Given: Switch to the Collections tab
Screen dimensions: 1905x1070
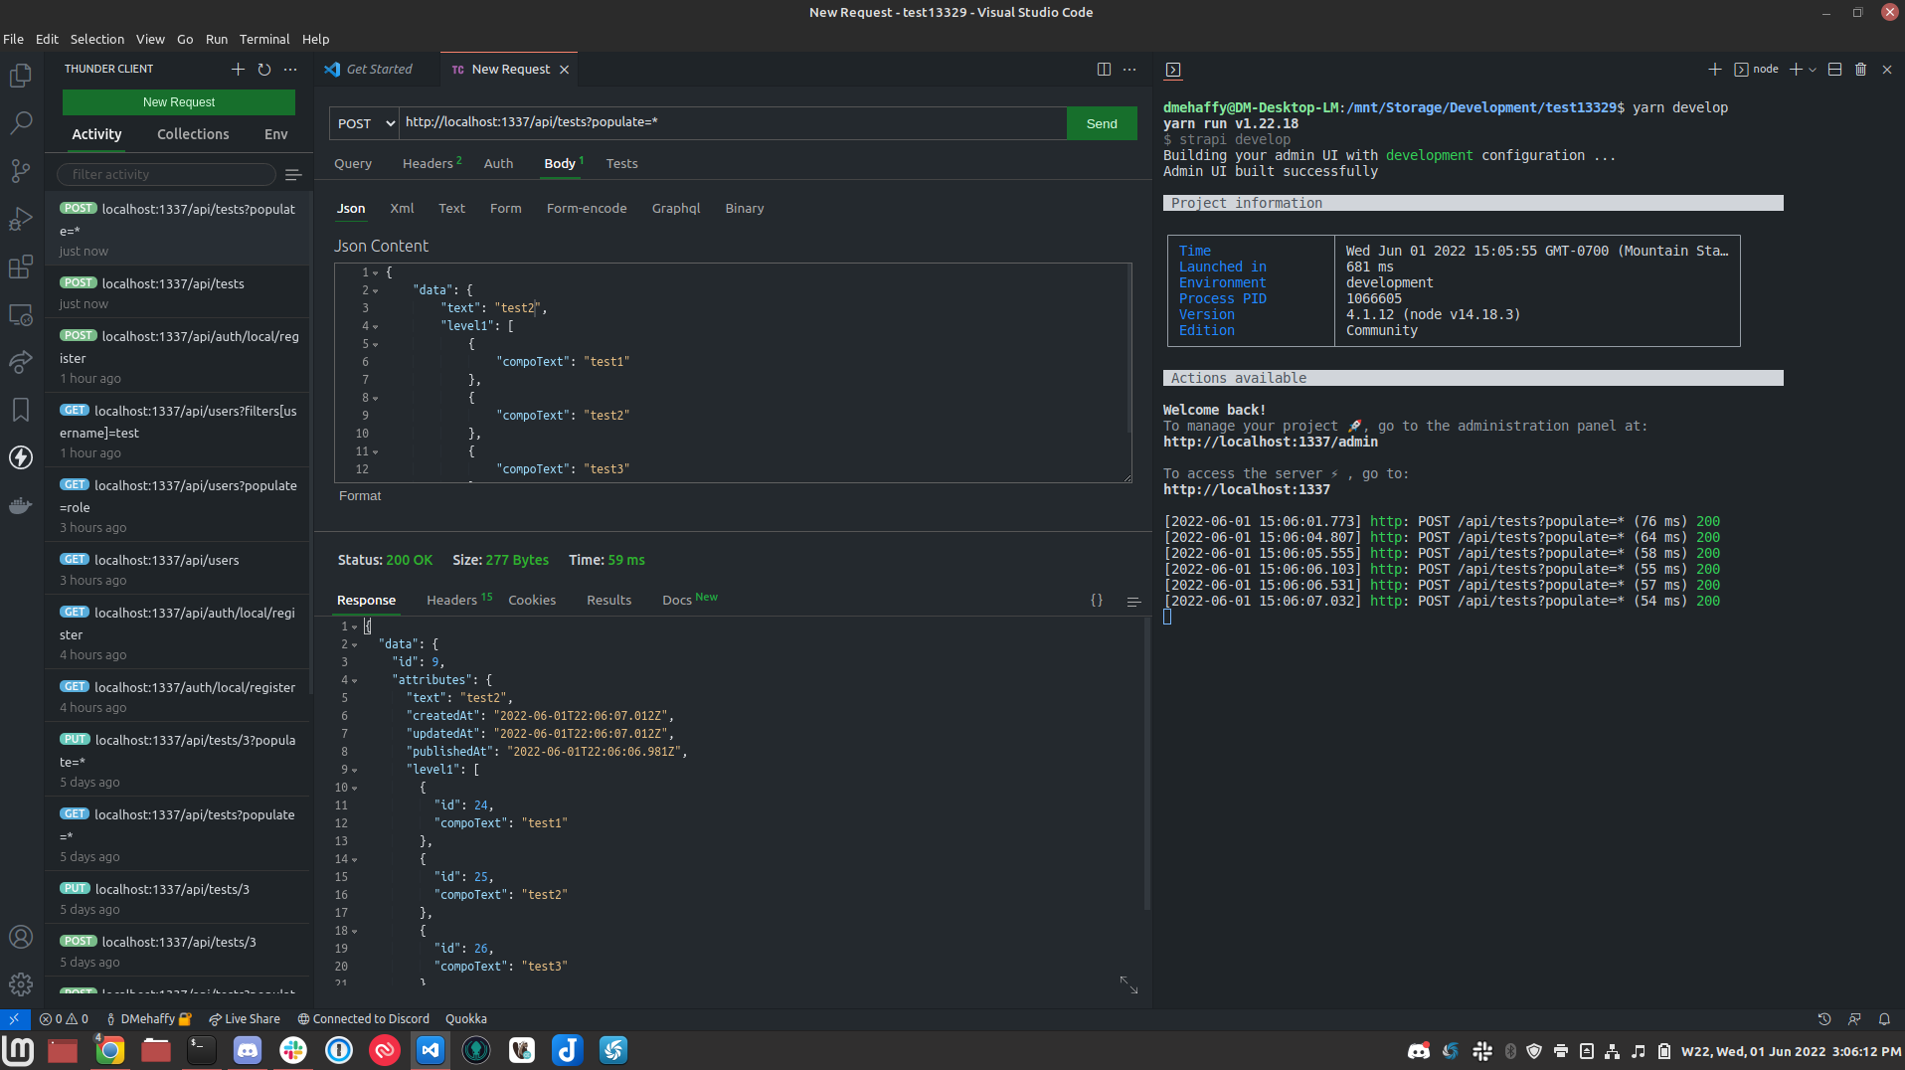Looking at the screenshot, I should [192, 134].
